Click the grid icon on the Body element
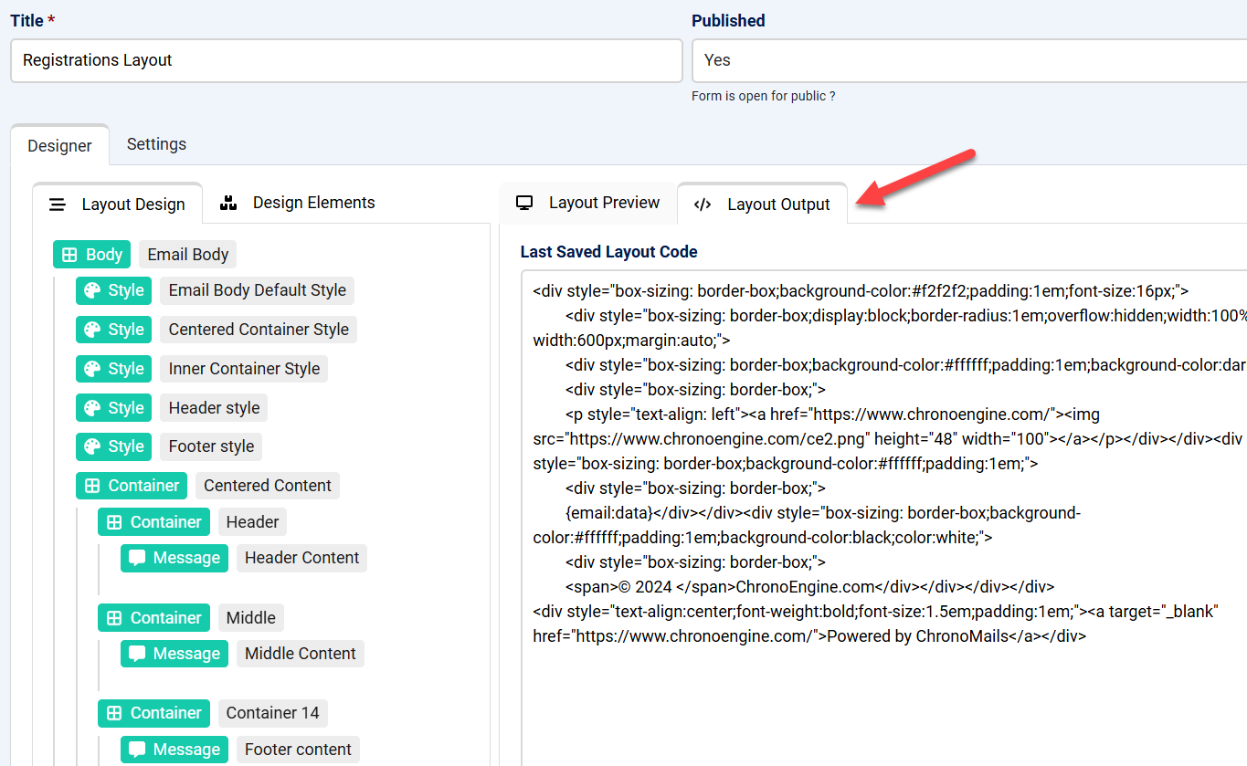Image resolution: width=1247 pixels, height=766 pixels. click(69, 254)
